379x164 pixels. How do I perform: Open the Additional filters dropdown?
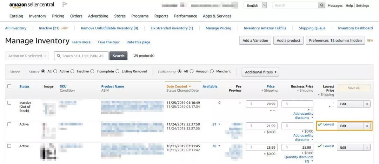coord(260,72)
